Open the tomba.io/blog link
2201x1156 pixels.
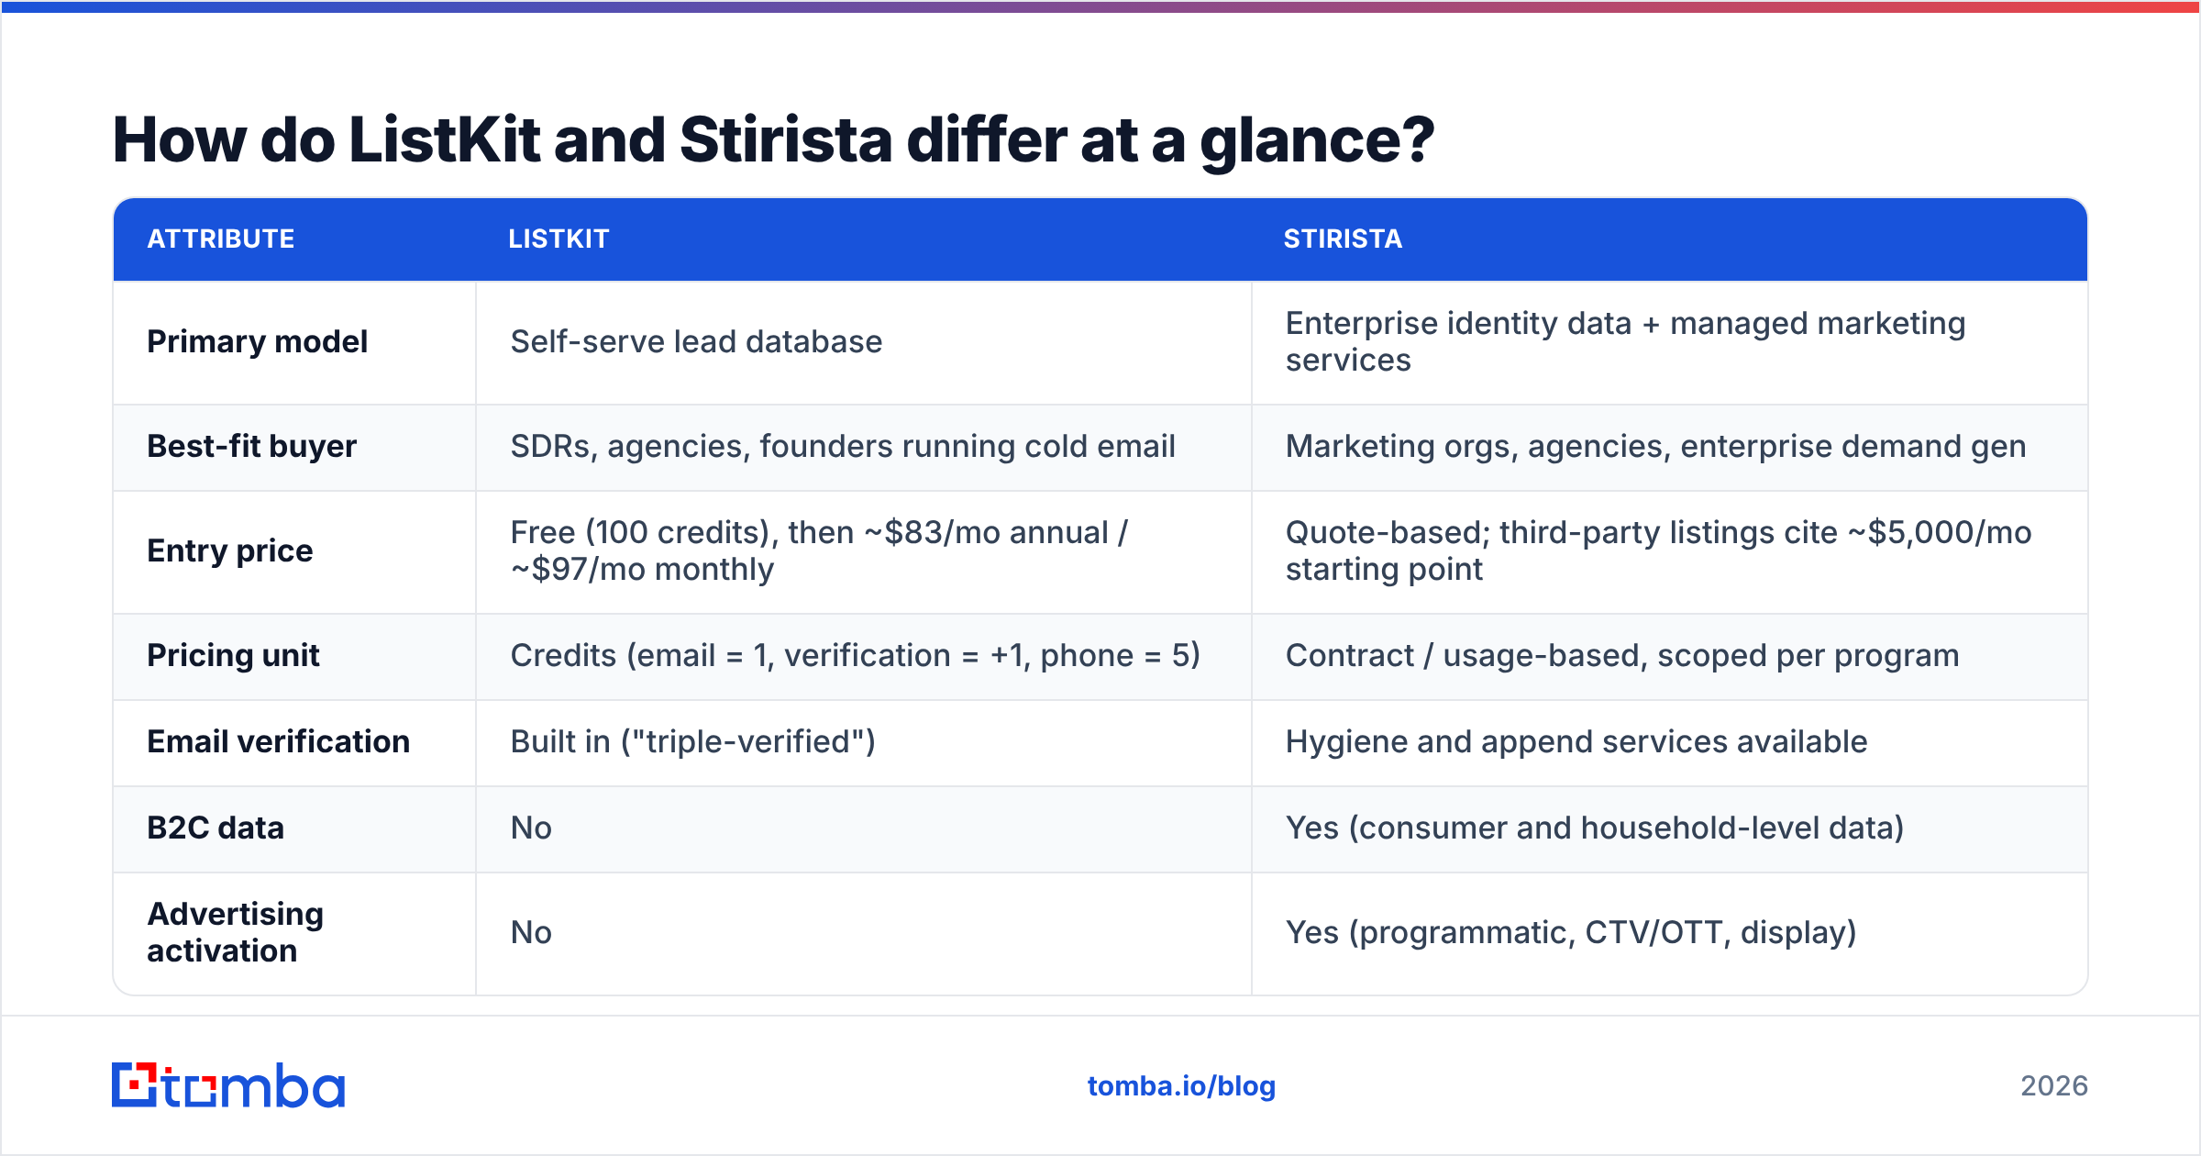[1181, 1086]
